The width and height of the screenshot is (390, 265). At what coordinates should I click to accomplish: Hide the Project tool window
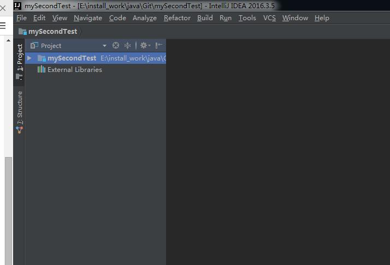pos(159,45)
